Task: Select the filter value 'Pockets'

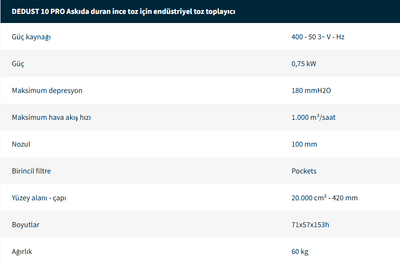Action: 304,171
